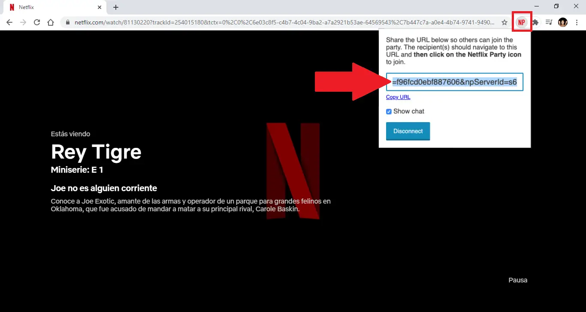
Task: Select the Netflix browser tab
Action: coord(51,7)
